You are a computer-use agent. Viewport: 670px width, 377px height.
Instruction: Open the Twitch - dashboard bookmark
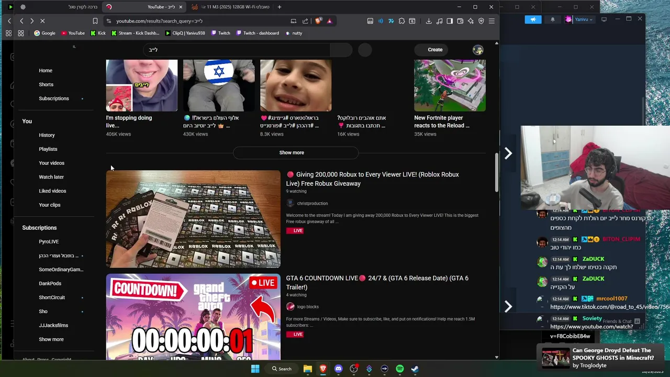(x=257, y=33)
